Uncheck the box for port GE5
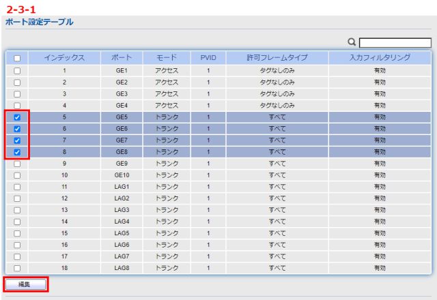 point(17,117)
